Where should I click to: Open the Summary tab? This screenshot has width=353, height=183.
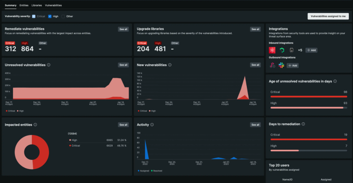pos(11,5)
